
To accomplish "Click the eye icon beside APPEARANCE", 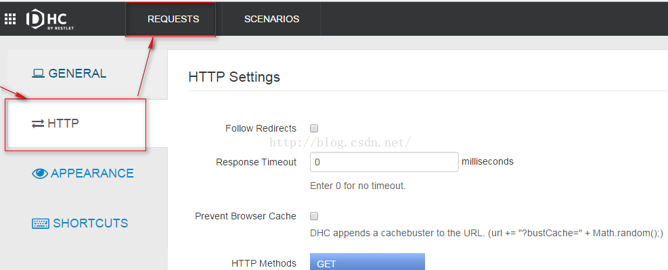I will click(40, 173).
